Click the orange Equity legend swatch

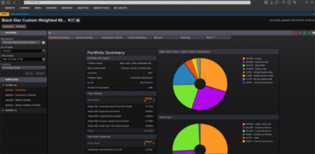tap(244, 58)
